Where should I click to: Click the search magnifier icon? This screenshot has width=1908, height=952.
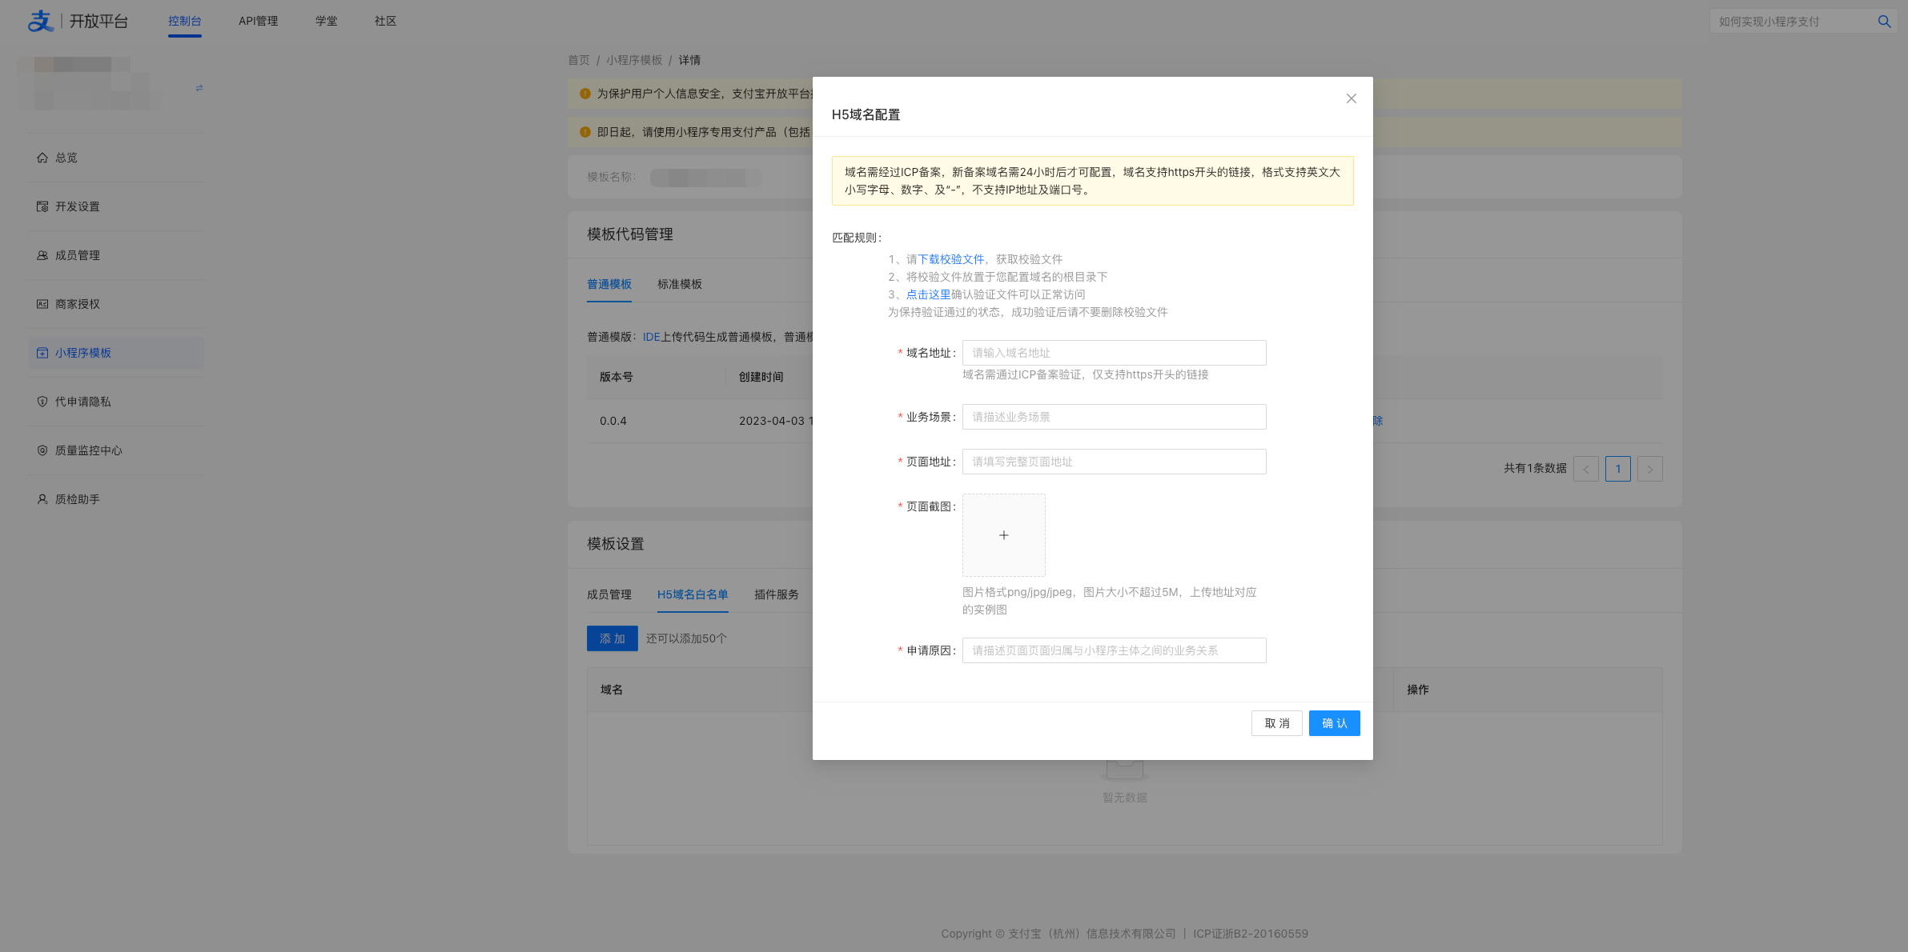1884,22
